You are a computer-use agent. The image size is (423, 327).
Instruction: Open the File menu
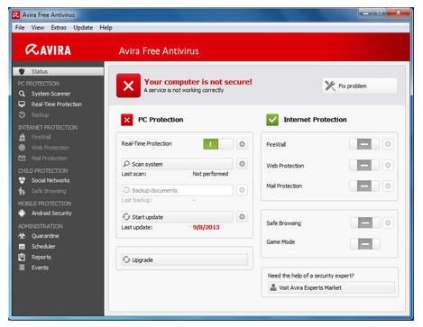[x=20, y=28]
